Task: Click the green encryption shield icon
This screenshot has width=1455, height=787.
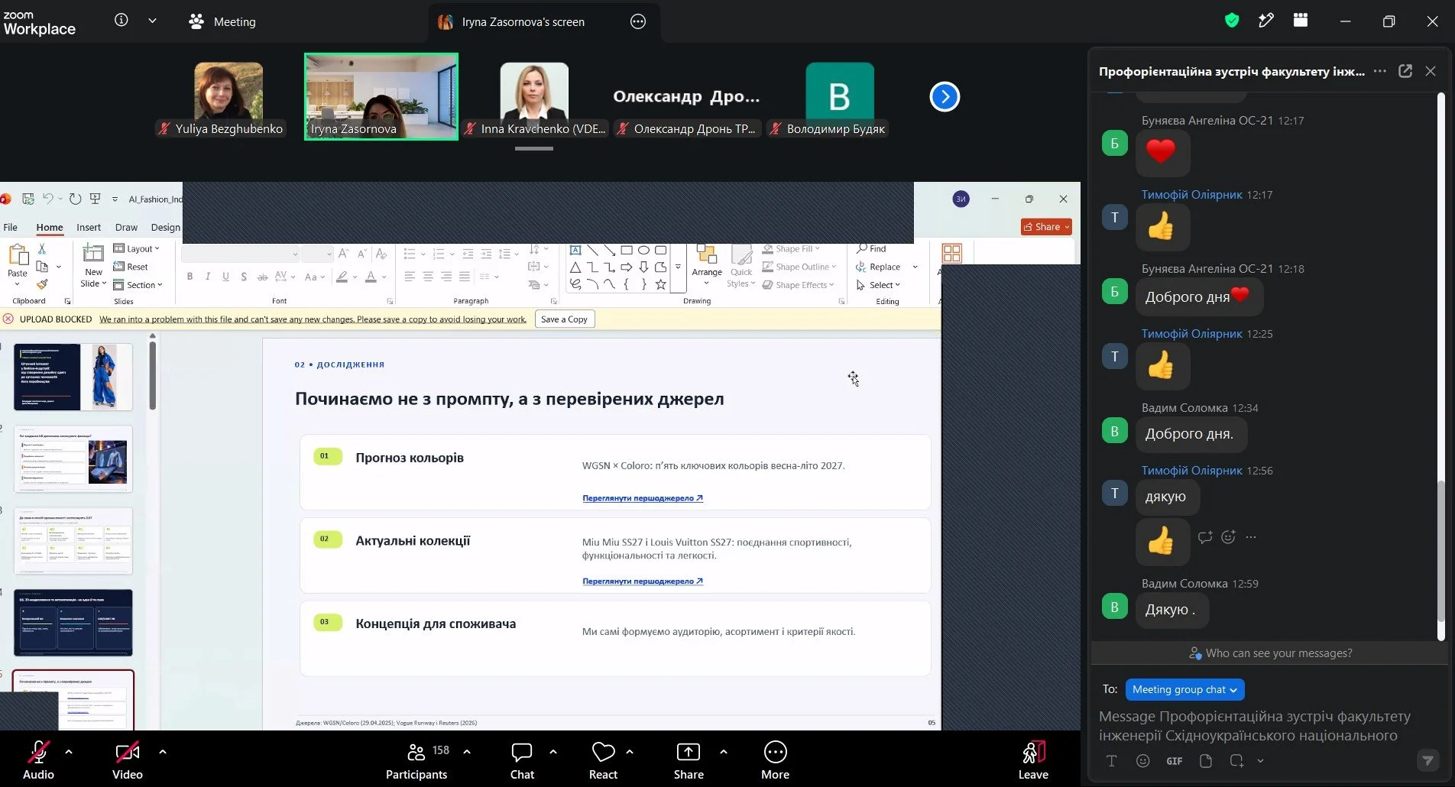Action: point(1231,21)
